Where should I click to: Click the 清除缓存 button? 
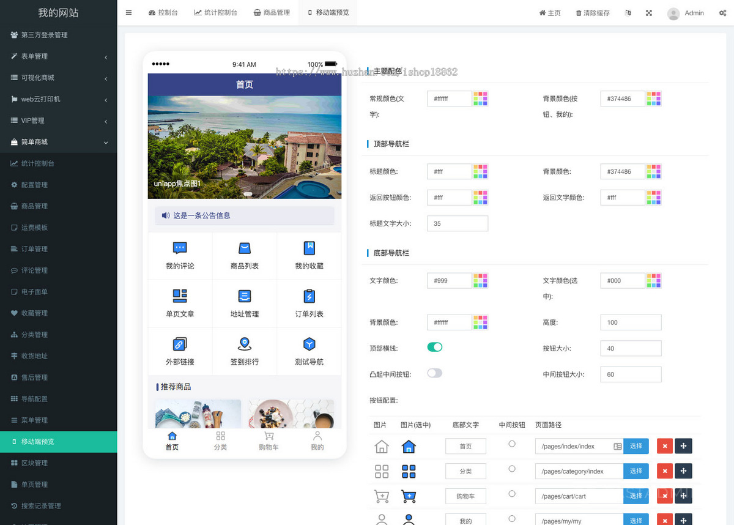tap(592, 12)
